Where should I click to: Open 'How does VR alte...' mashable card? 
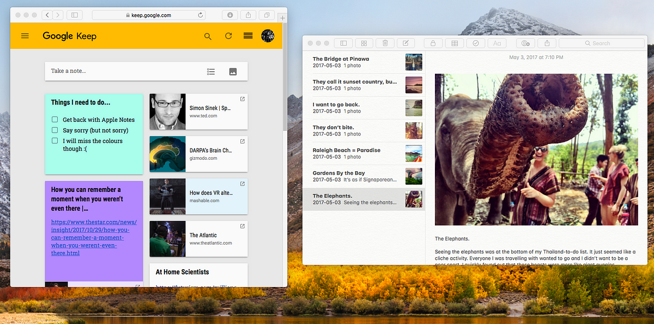[198, 196]
